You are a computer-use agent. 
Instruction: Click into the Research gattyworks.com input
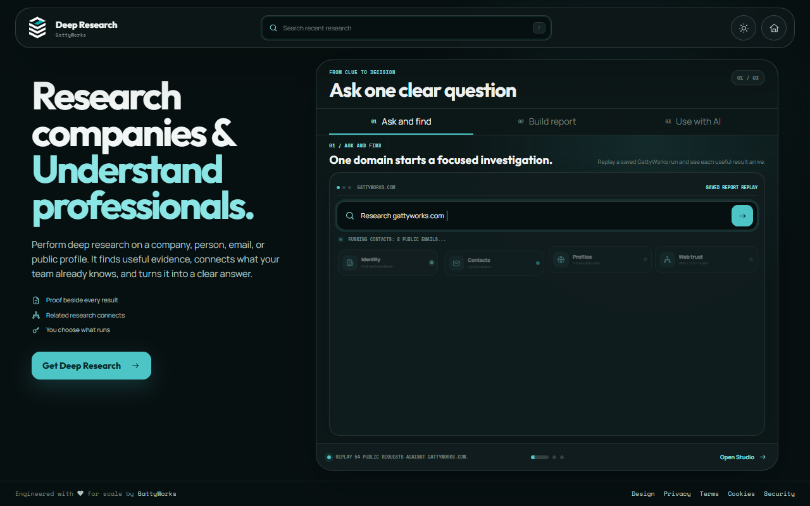(547, 216)
